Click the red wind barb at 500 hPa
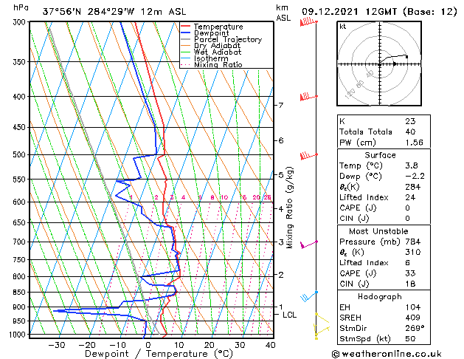Screen dimensions: 464x359 [x=308, y=155]
